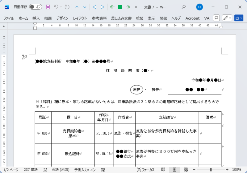Screen dimensions: 247x173
Task: Open the 挿入 ribbon tab
Action: point(36,18)
